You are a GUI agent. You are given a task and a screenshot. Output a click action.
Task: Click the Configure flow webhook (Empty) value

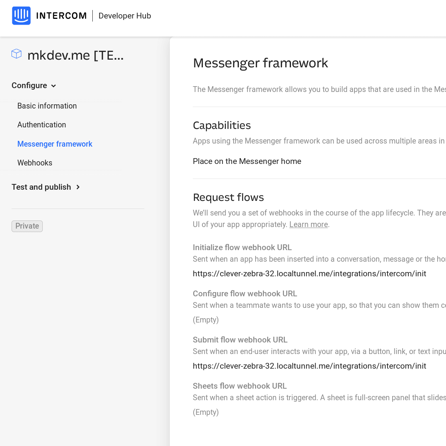pos(205,320)
